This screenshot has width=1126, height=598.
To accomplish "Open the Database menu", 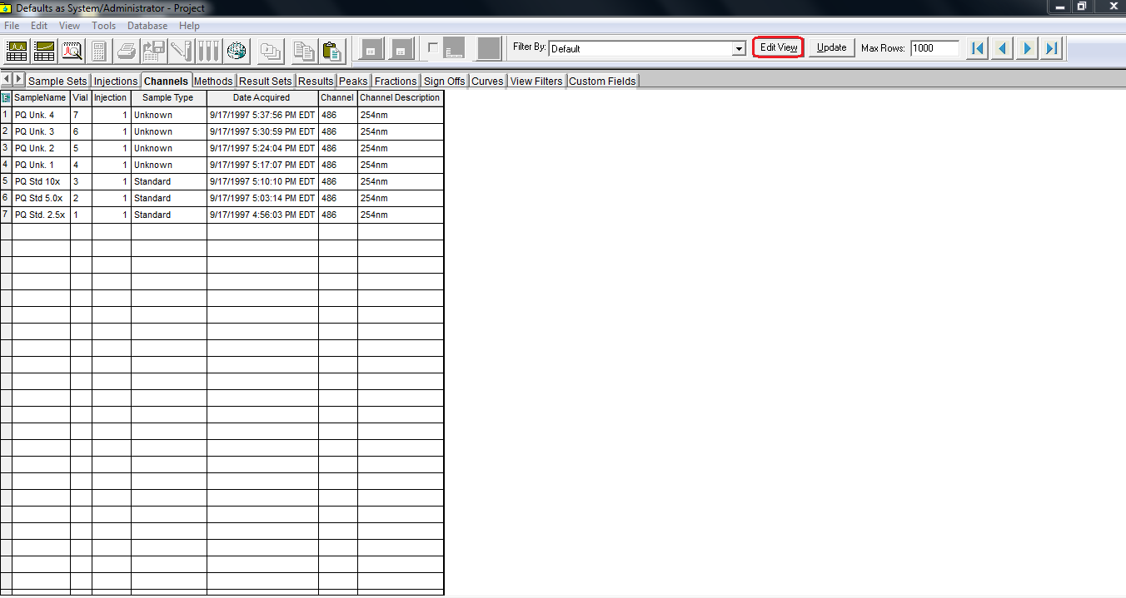I will (147, 26).
